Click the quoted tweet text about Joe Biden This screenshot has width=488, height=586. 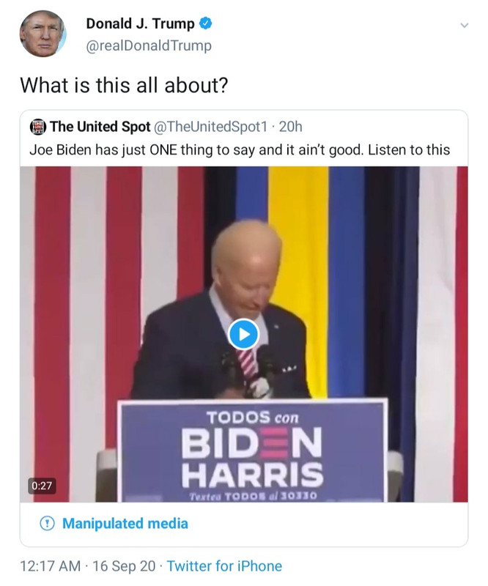pyautogui.click(x=240, y=150)
